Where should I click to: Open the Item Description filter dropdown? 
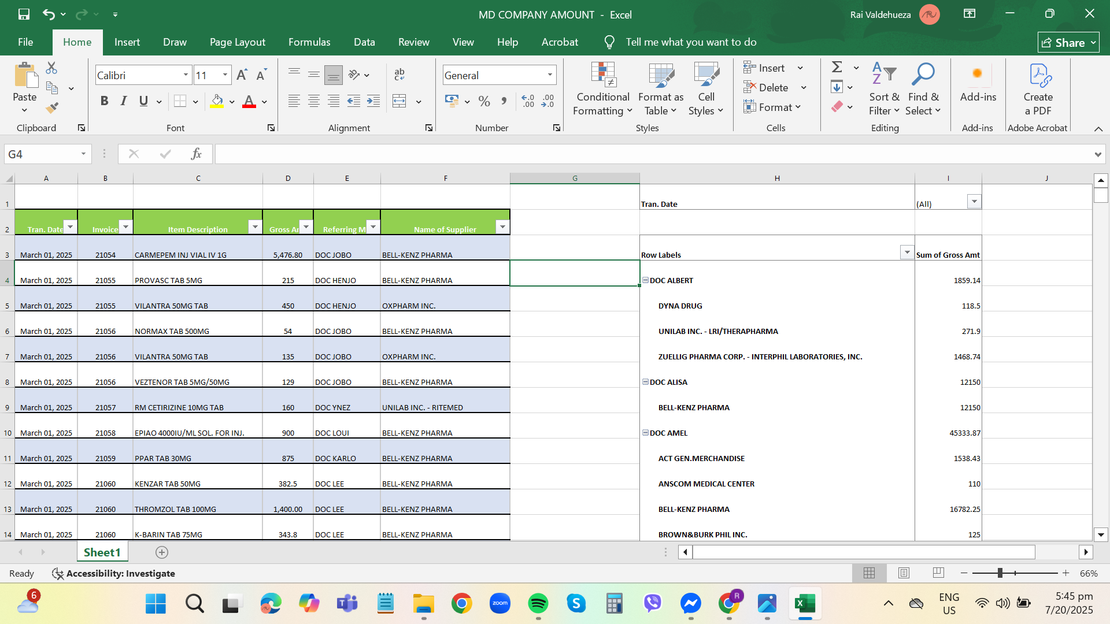click(x=255, y=227)
